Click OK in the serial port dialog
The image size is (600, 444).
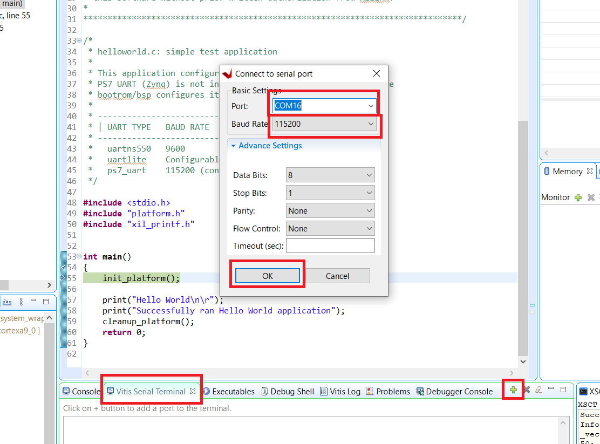pyautogui.click(x=268, y=276)
